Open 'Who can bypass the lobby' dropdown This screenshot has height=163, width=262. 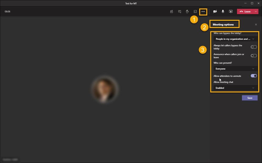[235, 39]
